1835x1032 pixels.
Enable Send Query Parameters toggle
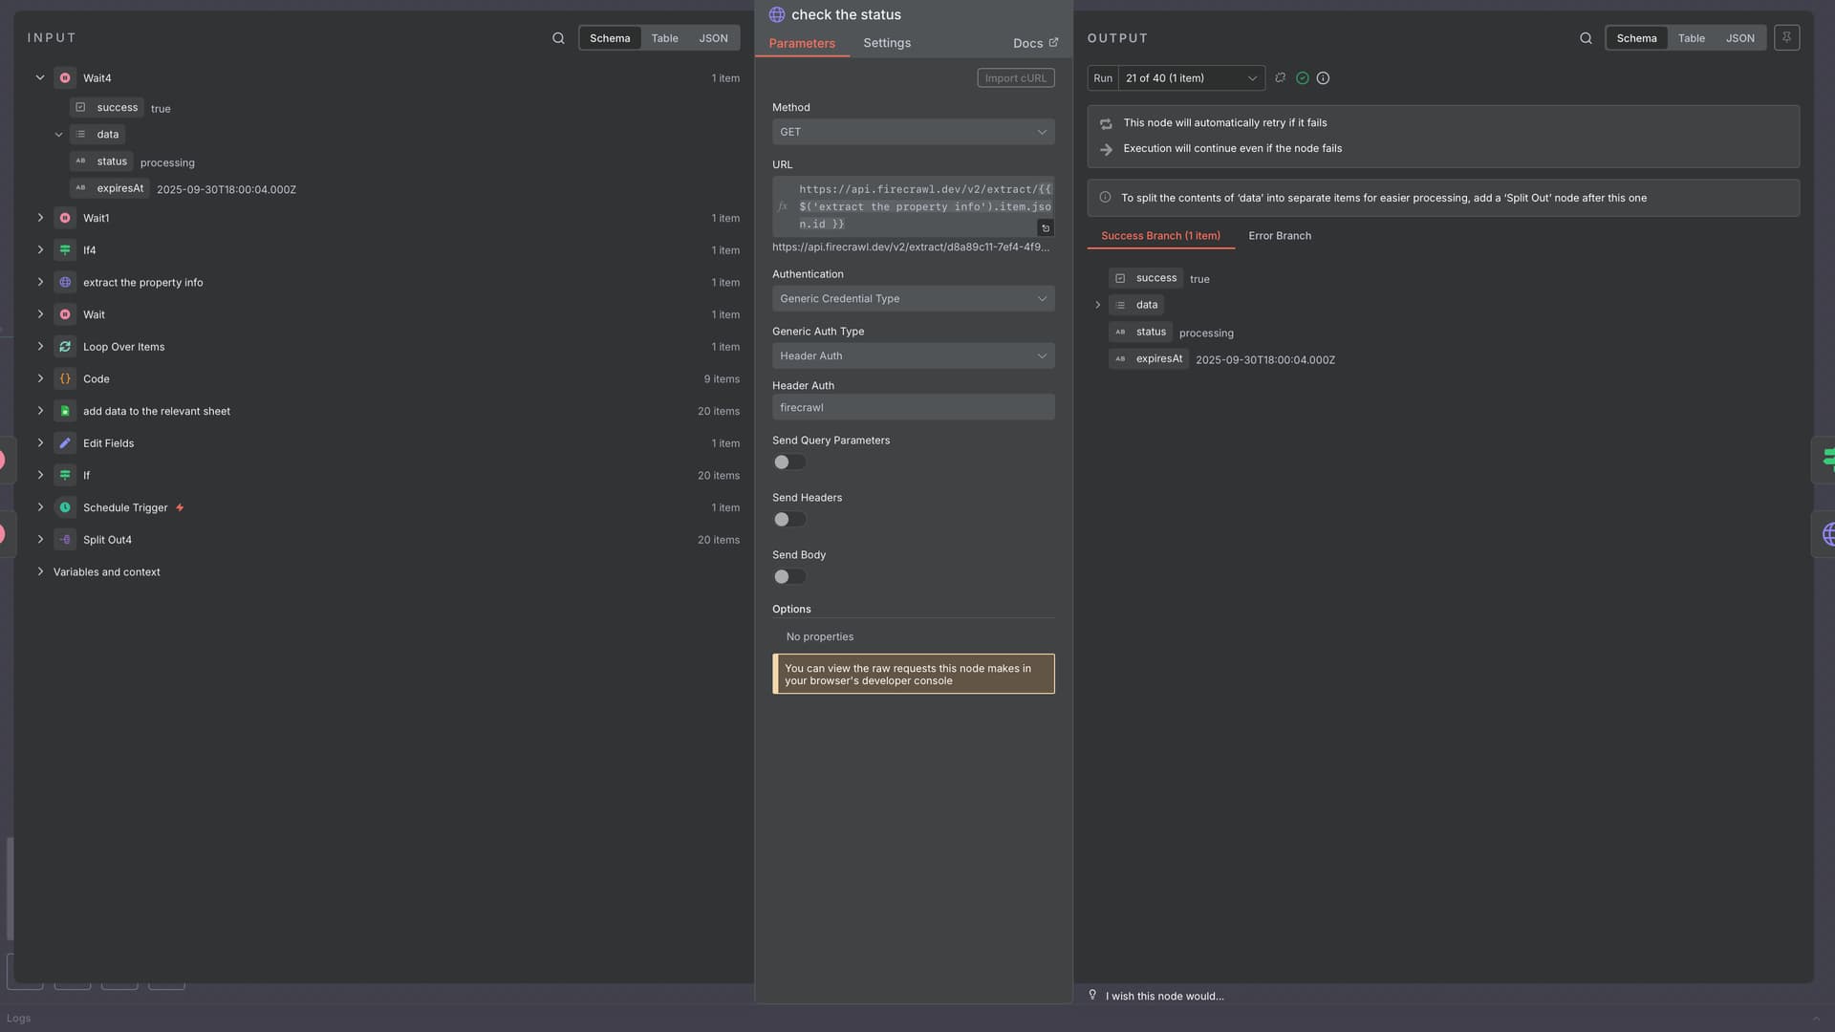coord(789,462)
